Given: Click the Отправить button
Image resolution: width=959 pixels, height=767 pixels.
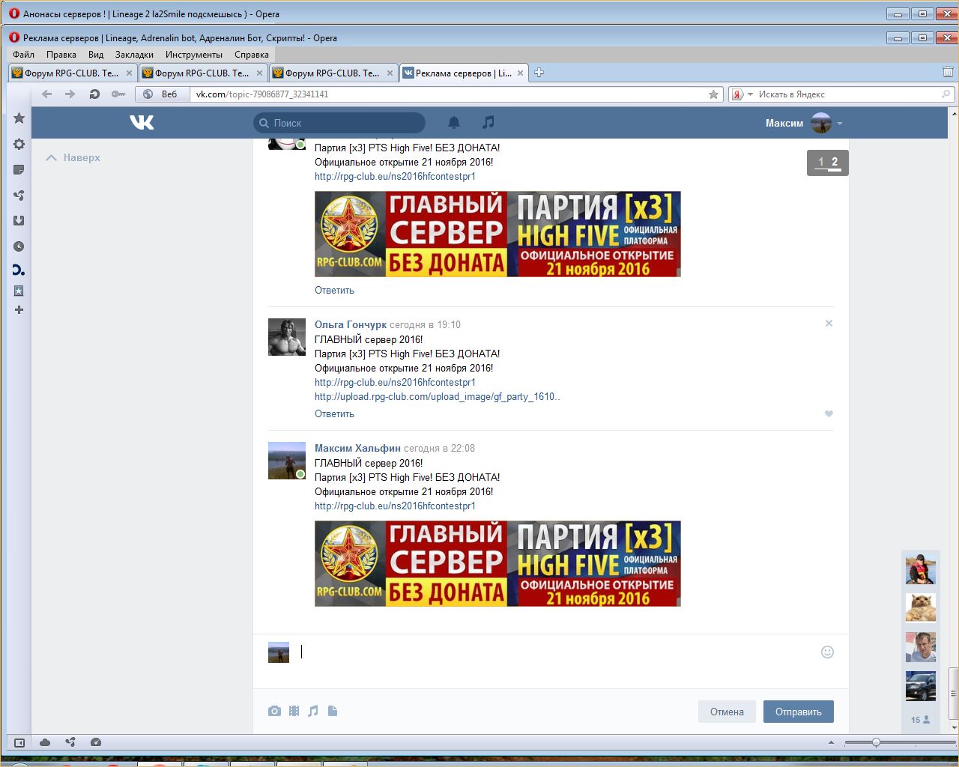Looking at the screenshot, I should point(799,712).
